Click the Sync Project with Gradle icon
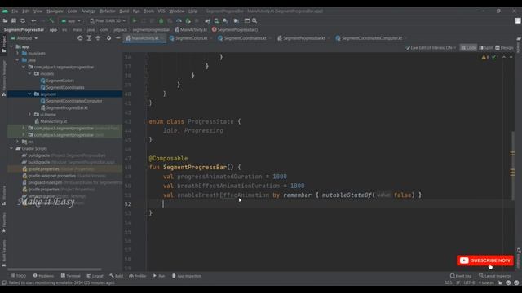This screenshot has height=293, width=522. coord(207,20)
